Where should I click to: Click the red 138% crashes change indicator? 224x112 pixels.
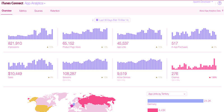pos(213,77)
